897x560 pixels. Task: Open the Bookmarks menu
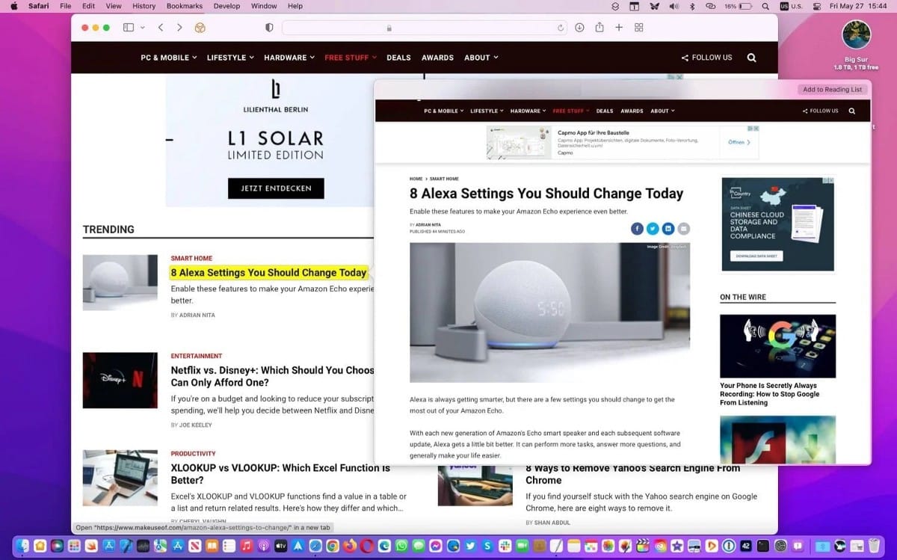[x=184, y=5]
